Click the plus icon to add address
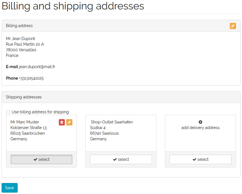242x194 pixels. pyautogui.click(x=200, y=122)
